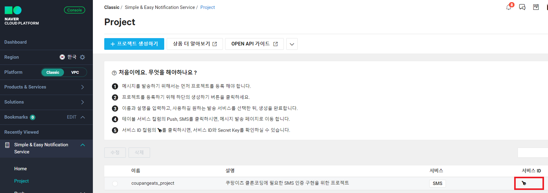The width and height of the screenshot is (548, 193).
Task: Open the feedback note icon
Action: pyautogui.click(x=536, y=7)
